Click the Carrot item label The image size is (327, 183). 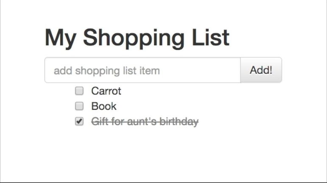pos(106,91)
